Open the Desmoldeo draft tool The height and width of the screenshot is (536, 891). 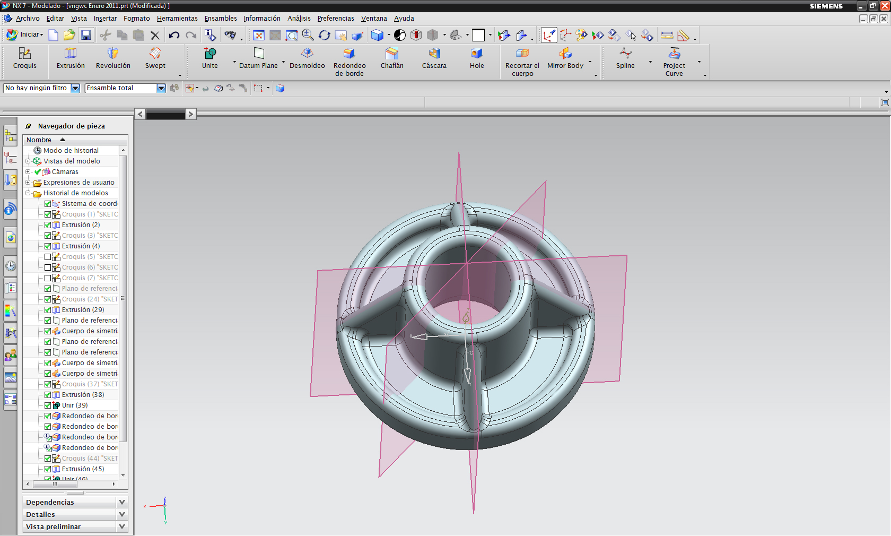307,58
